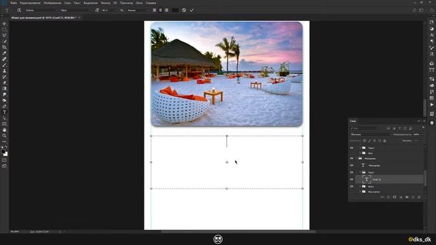Image resolution: width=436 pixels, height=245 pixels.
Task: Toggle Quick Mask mode
Action: pos(4,161)
